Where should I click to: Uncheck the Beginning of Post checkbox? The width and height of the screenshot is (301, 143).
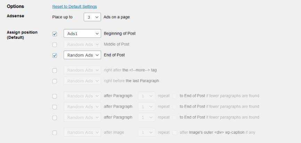[55, 34]
